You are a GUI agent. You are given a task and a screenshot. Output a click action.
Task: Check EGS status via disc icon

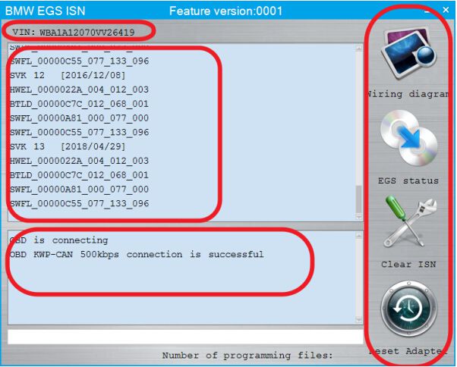click(408, 138)
